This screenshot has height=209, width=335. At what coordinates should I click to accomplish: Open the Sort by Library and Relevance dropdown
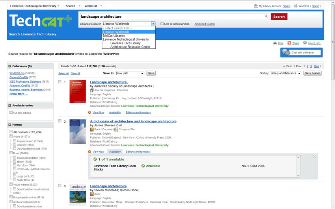pos(285,73)
